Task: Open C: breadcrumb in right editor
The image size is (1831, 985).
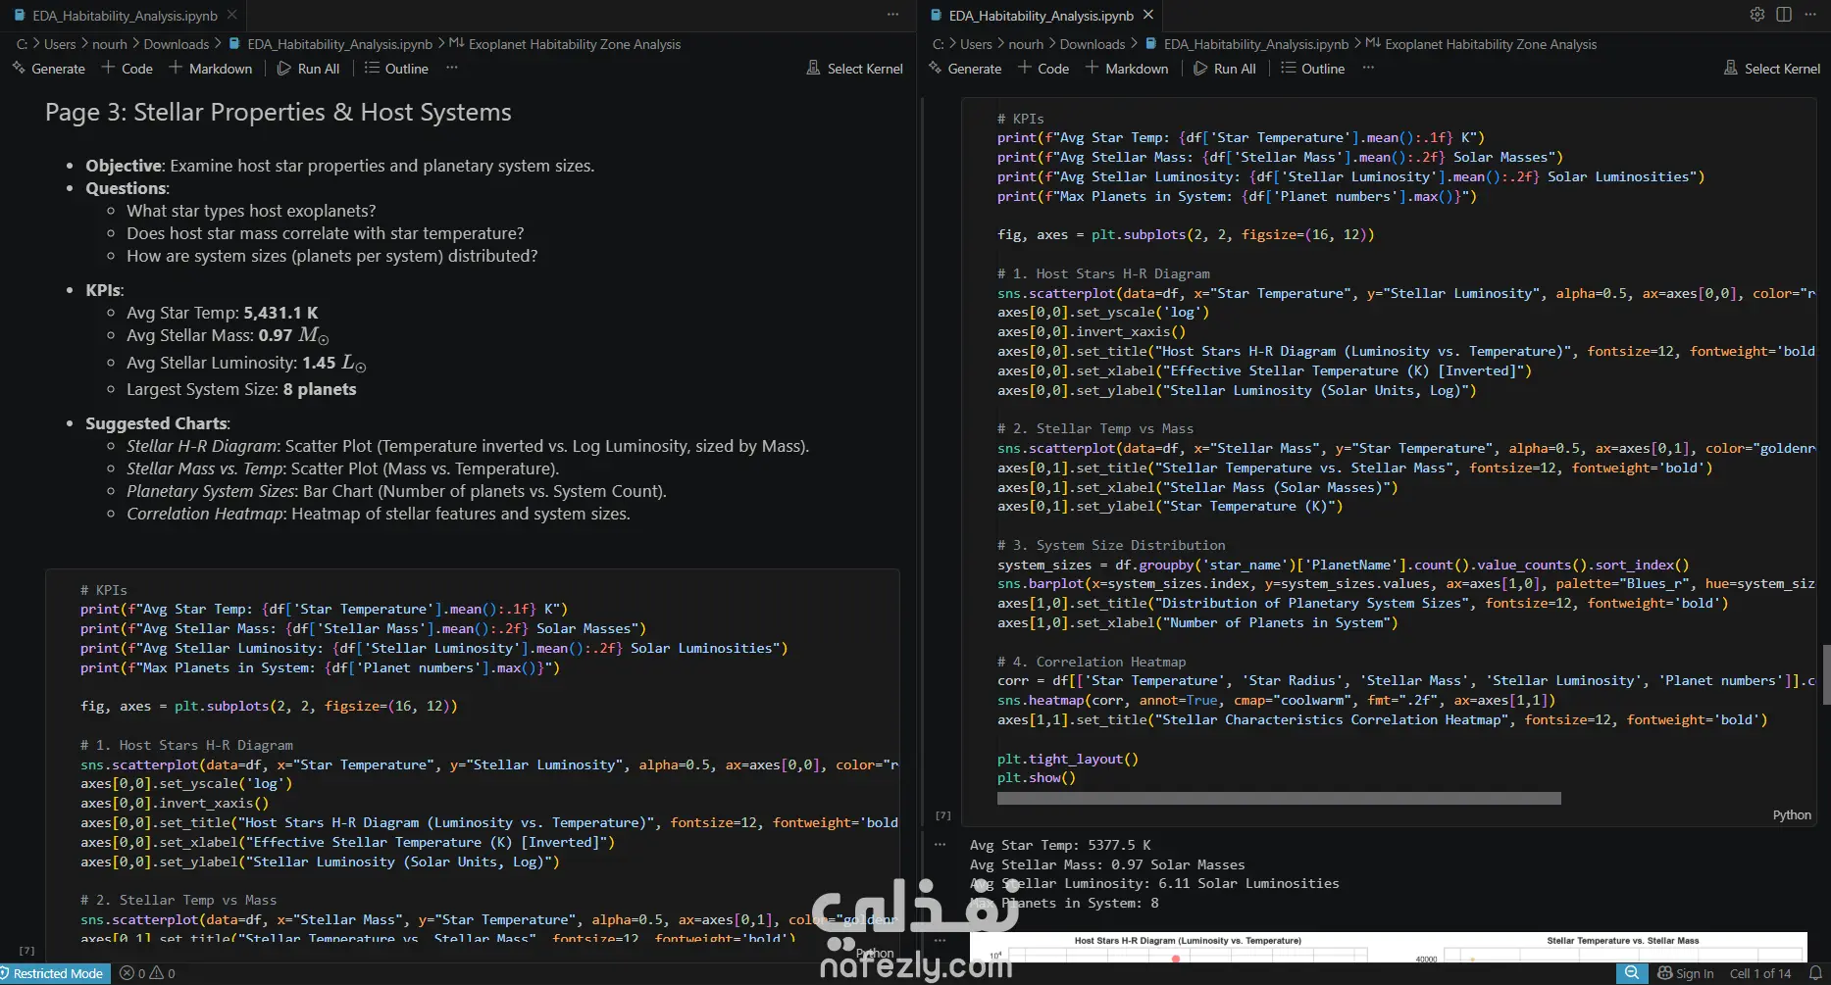Action: point(939,44)
